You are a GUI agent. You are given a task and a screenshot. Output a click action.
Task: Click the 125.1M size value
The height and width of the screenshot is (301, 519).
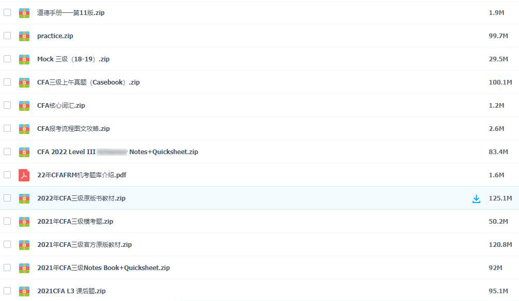(500, 198)
